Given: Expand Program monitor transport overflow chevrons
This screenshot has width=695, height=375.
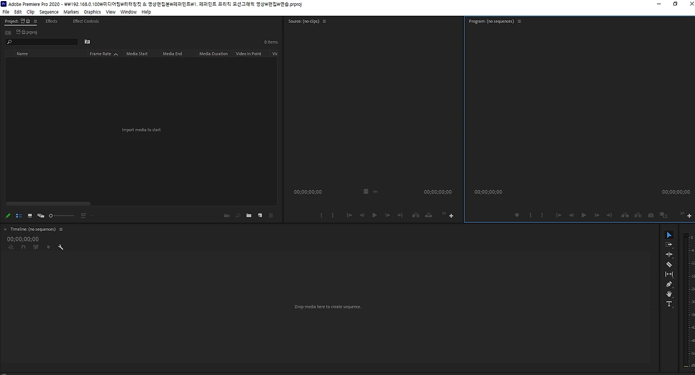Looking at the screenshot, I should (683, 212).
